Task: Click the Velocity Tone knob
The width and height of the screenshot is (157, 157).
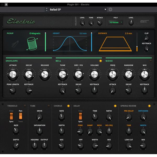Action: coord(91,23)
